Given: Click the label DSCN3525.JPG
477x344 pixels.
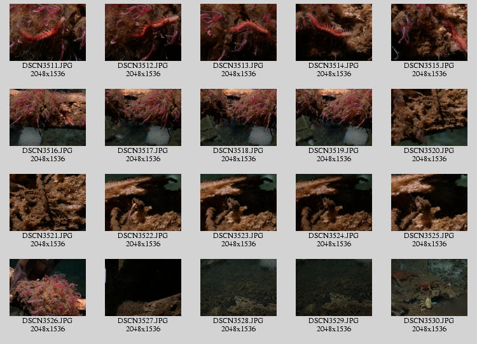Looking at the screenshot, I should (x=429, y=235).
